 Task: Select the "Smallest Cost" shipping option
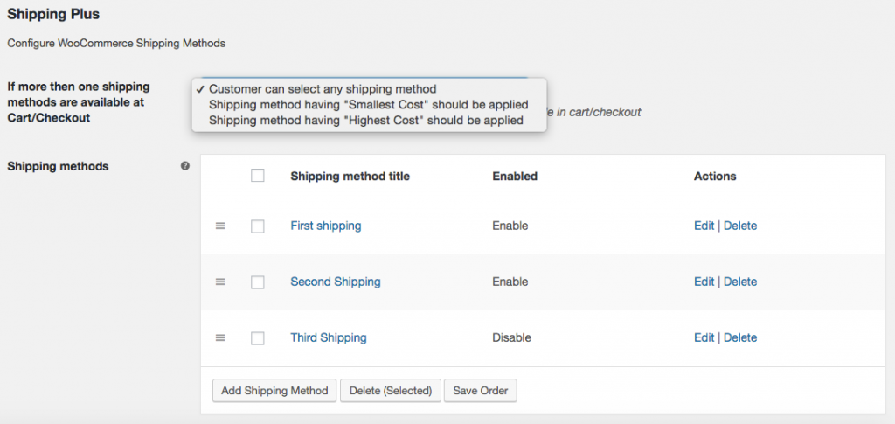(x=369, y=105)
